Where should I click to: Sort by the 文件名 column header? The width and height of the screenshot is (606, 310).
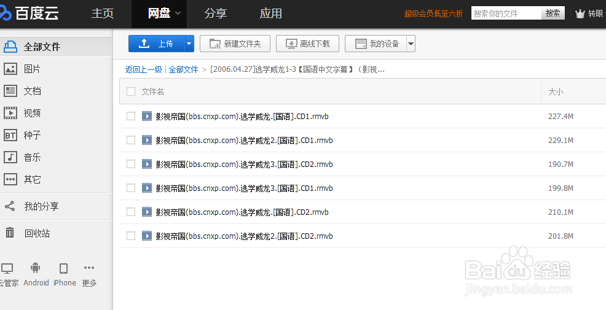pyautogui.click(x=152, y=91)
